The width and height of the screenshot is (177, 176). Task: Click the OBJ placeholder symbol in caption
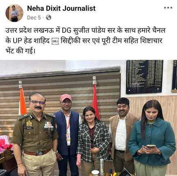click(55, 41)
